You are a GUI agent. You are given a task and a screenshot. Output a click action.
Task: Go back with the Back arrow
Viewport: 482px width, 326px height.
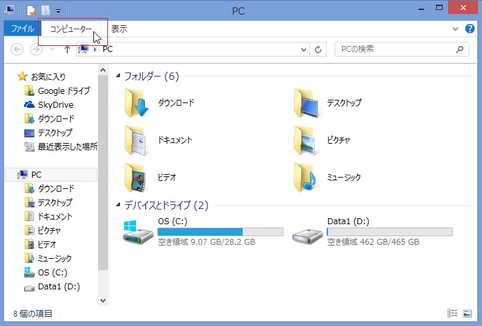(17, 49)
